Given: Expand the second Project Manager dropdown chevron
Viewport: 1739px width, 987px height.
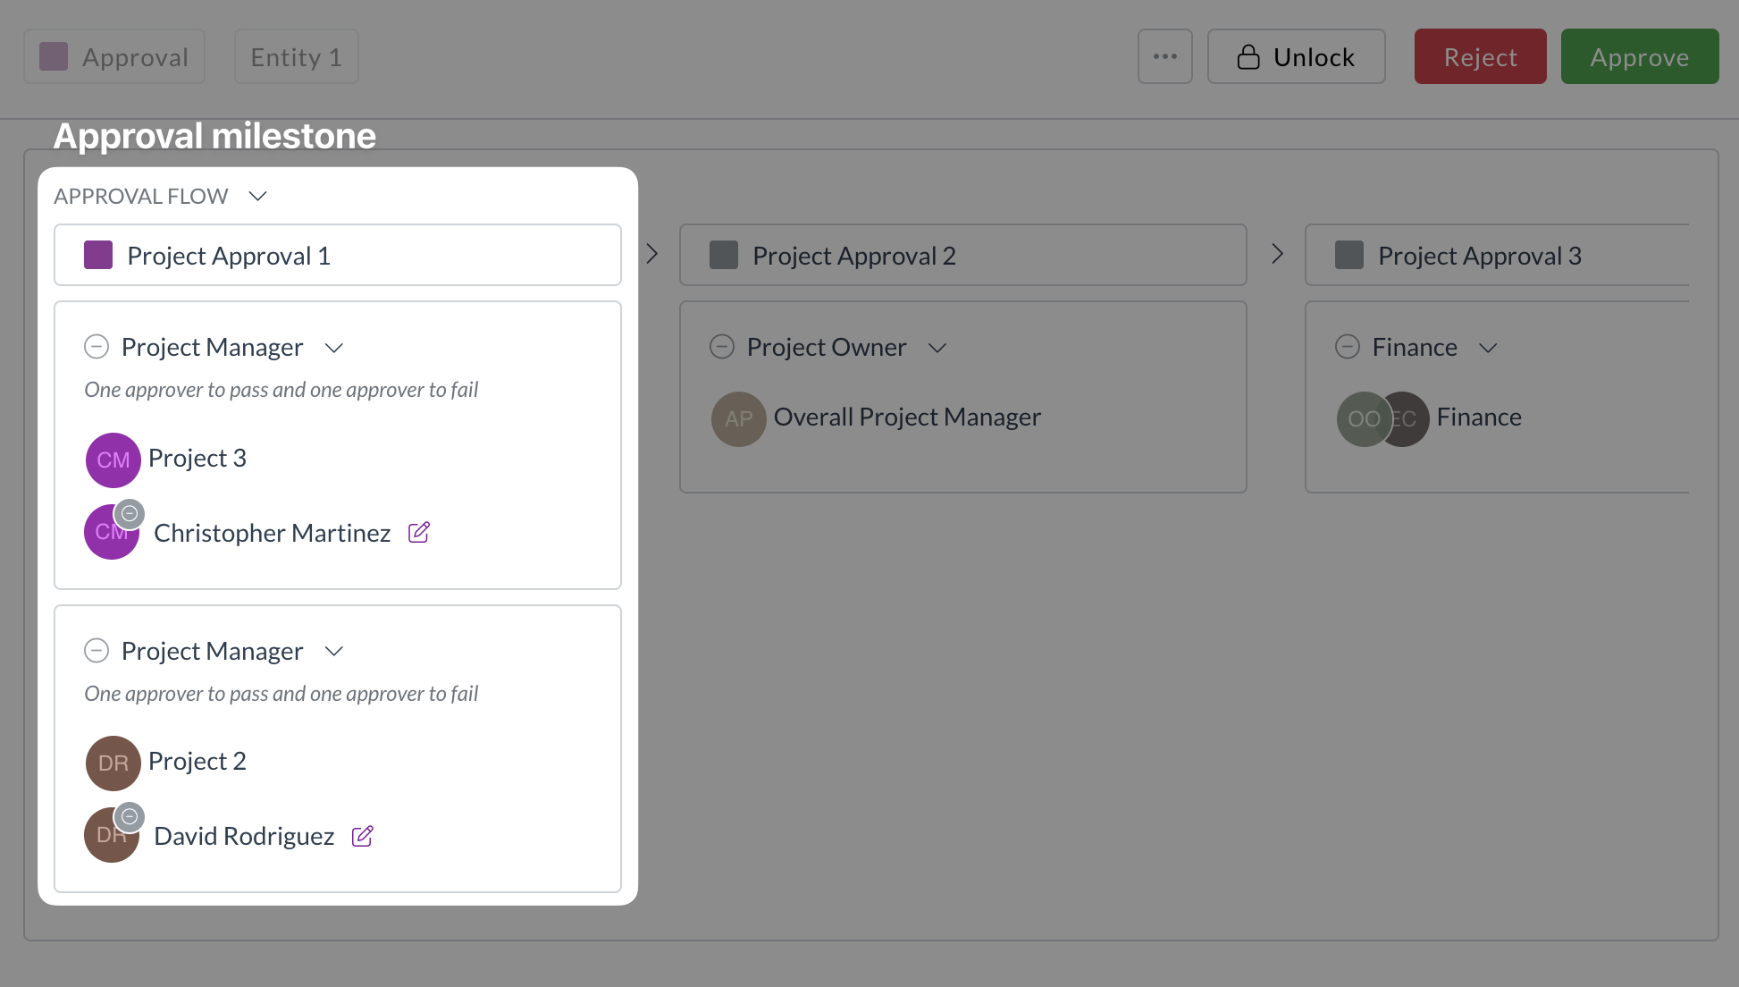Looking at the screenshot, I should (x=334, y=652).
